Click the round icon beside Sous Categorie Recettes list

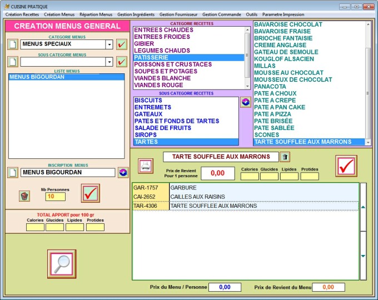pos(245,102)
